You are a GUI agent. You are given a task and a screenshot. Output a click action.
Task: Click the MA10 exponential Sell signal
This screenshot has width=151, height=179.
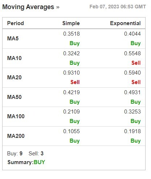(136, 63)
